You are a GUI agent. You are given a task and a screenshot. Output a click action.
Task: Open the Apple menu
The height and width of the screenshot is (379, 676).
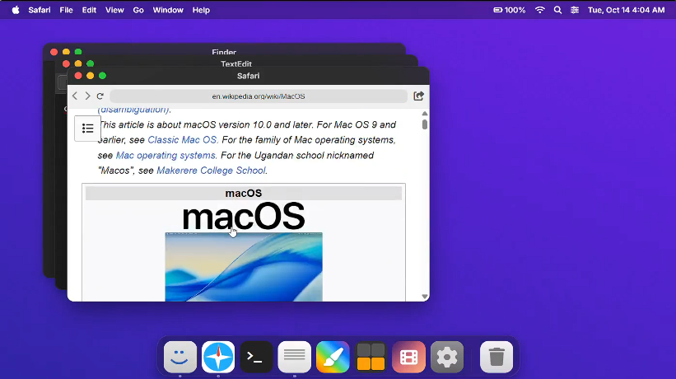15,10
